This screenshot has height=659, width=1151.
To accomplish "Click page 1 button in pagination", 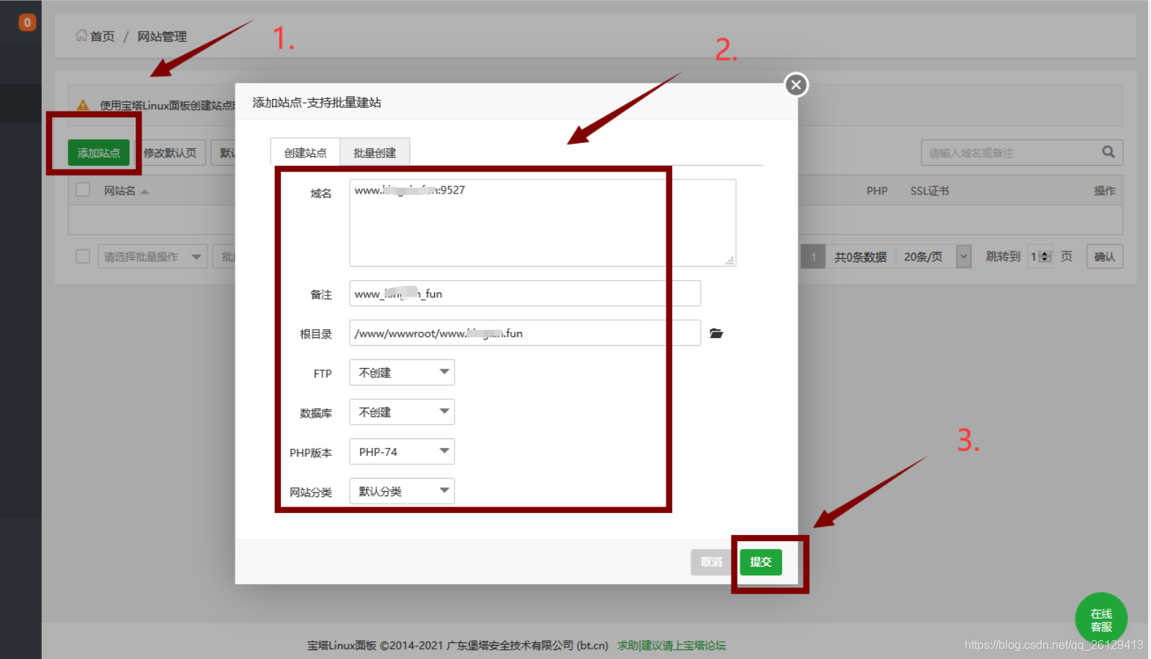I will pos(813,257).
